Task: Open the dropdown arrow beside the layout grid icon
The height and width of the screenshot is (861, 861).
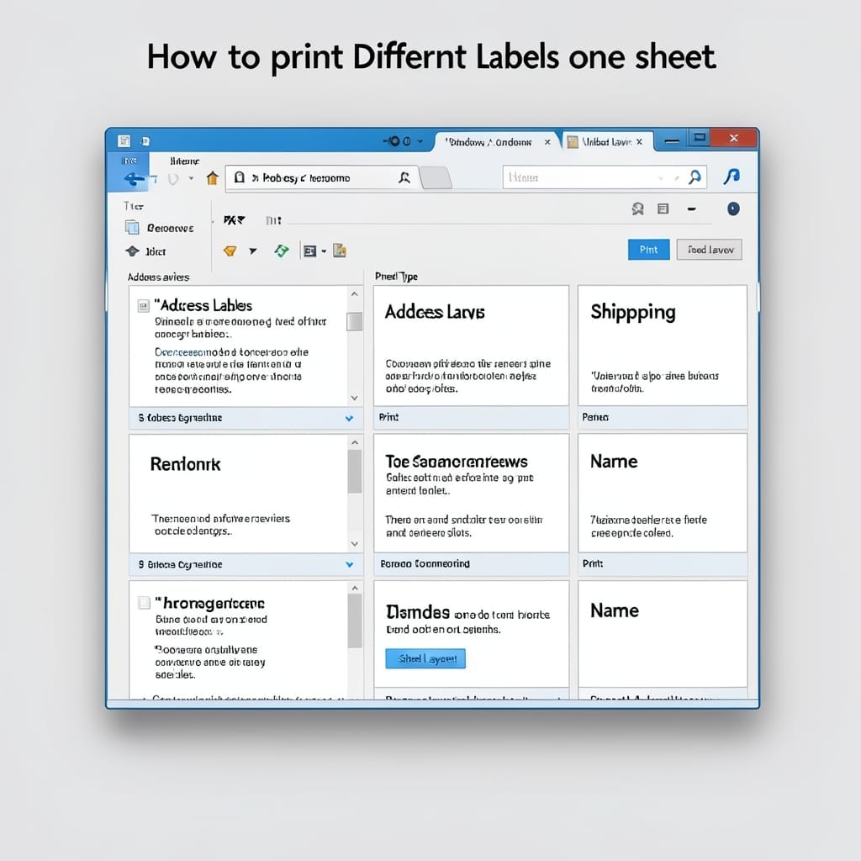Action: (324, 251)
